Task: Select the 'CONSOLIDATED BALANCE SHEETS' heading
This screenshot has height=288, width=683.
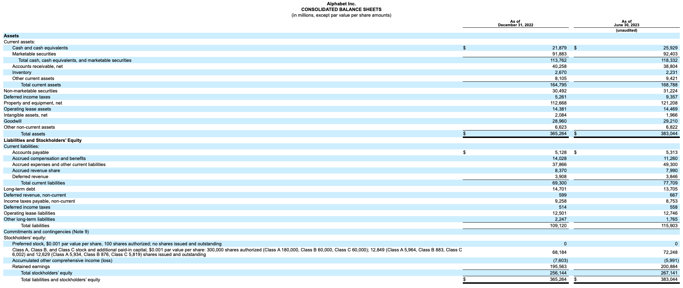Action: pos(341,9)
